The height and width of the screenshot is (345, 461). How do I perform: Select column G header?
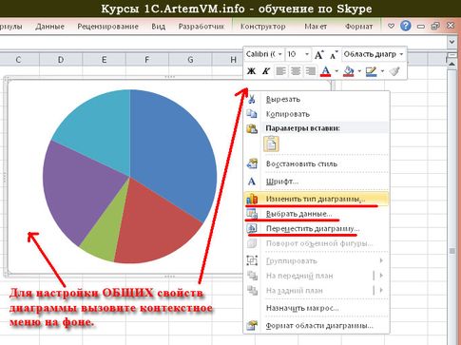click(x=190, y=60)
